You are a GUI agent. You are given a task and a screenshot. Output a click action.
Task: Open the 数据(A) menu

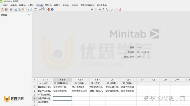(22, 5)
